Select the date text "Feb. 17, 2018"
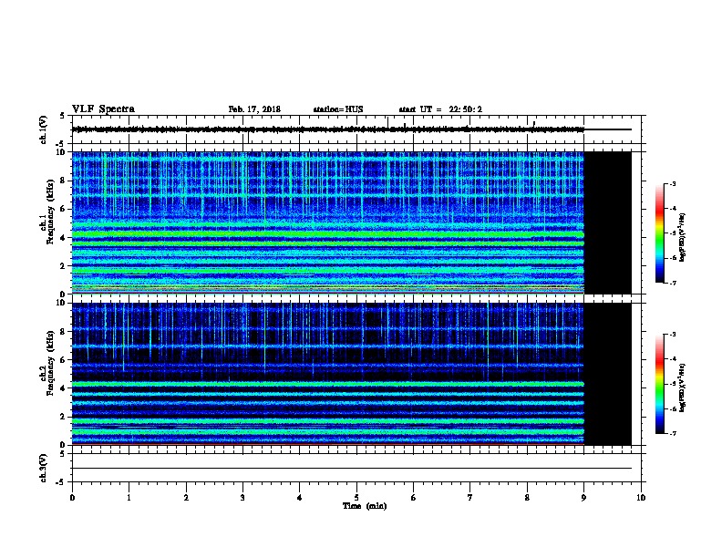This screenshot has height=558, width=722. [x=254, y=109]
